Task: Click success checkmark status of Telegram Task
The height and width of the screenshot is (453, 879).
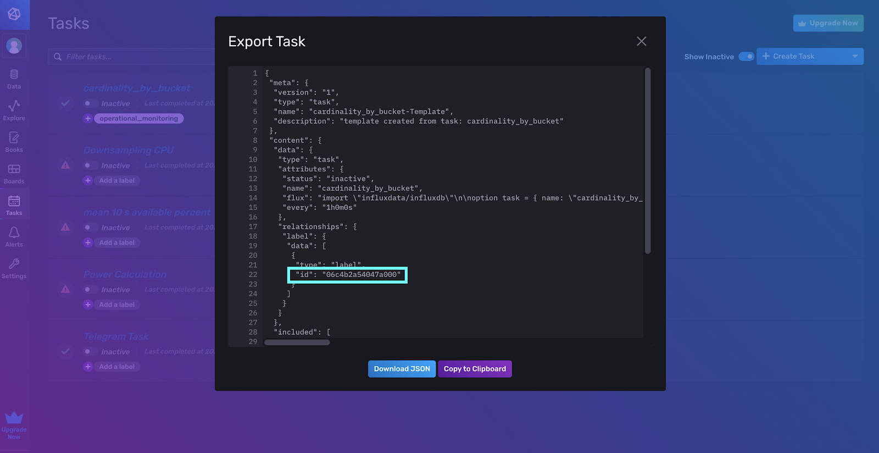Action: pyautogui.click(x=65, y=351)
